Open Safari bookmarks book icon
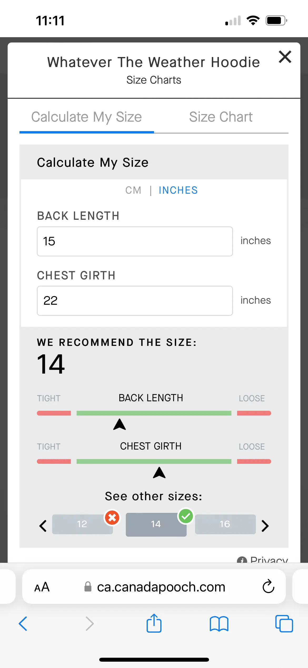 click(x=219, y=624)
